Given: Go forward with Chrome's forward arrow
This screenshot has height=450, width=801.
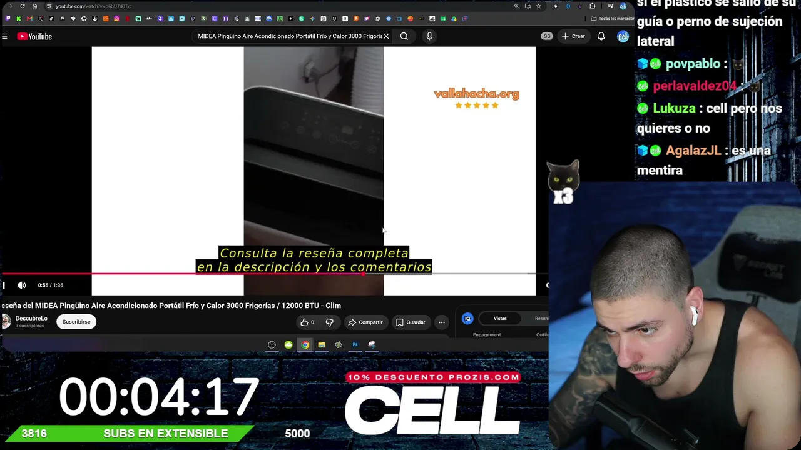Looking at the screenshot, I should click(10, 6).
